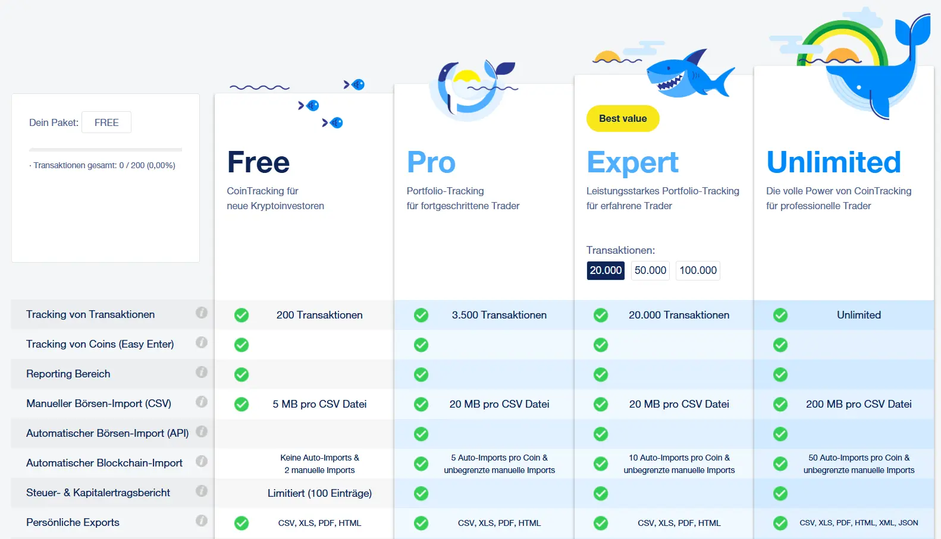Click the green check beside Unlimited transactions

coord(780,315)
